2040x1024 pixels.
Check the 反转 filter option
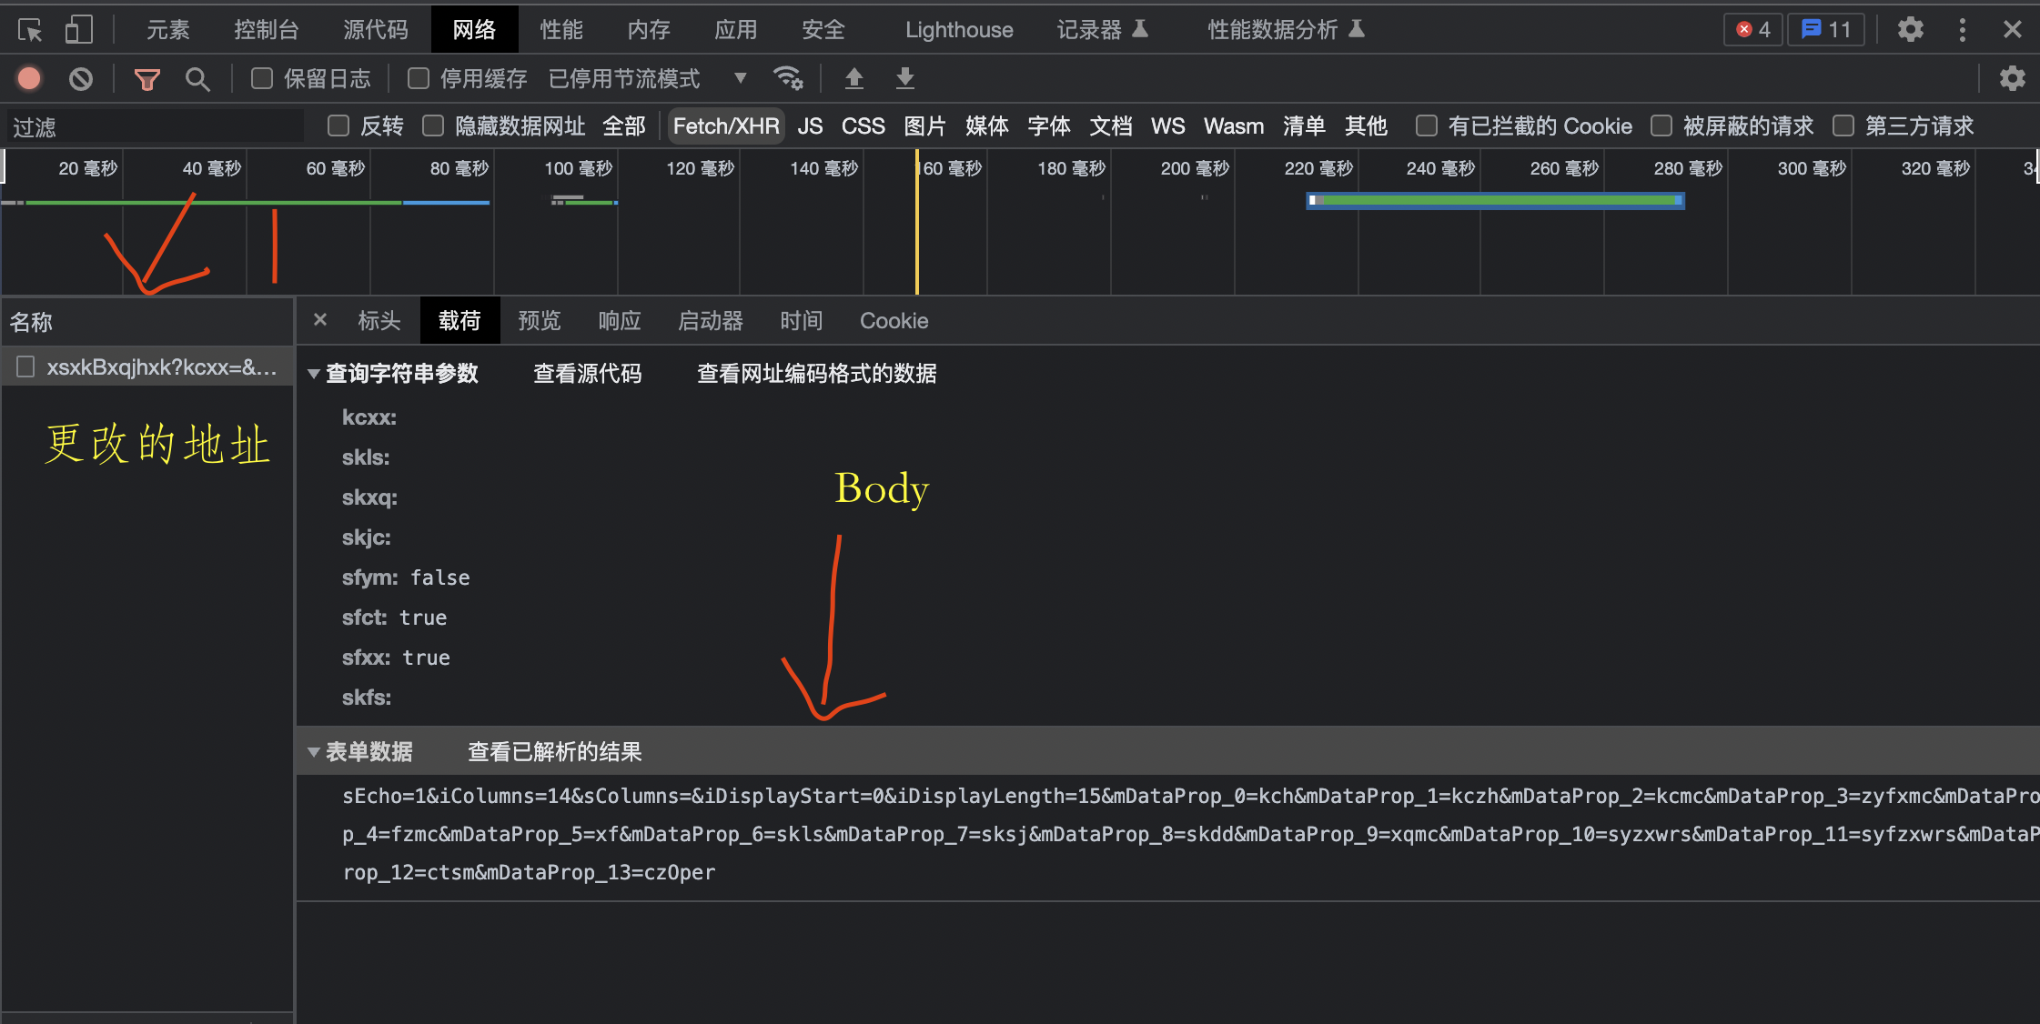coord(338,125)
